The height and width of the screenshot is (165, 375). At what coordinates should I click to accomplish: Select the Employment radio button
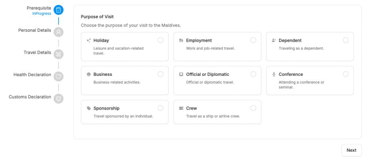253,40
